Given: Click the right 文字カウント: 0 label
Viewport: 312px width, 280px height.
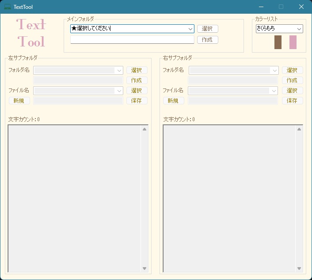Looking at the screenshot, I should point(179,119).
